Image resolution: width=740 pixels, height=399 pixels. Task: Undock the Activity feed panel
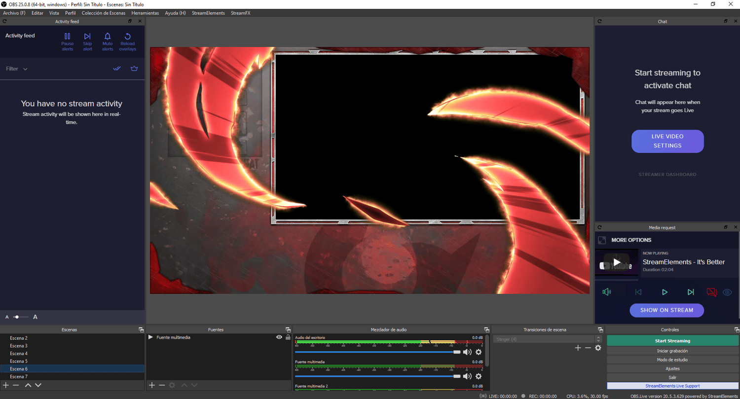point(130,21)
